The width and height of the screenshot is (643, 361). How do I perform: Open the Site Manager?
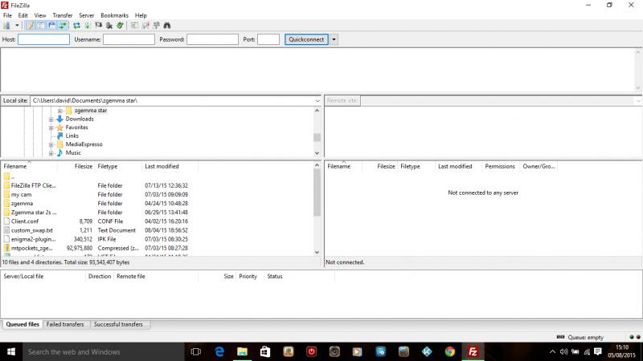pyautogui.click(x=6, y=26)
